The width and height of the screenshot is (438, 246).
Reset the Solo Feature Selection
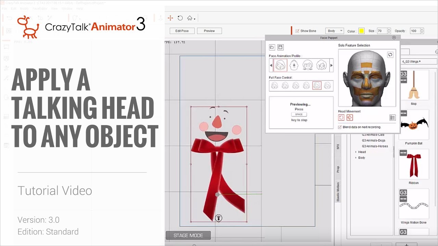click(x=390, y=55)
